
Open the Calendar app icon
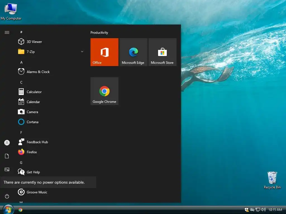click(x=21, y=102)
